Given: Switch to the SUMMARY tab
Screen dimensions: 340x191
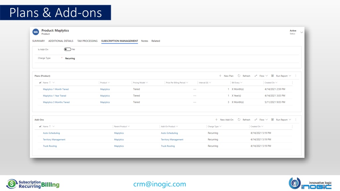Looking at the screenshot, I should point(39,41).
